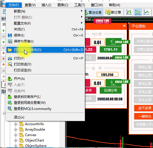Click the 移动止盈 button
153x148 pixels.
pos(144,84)
